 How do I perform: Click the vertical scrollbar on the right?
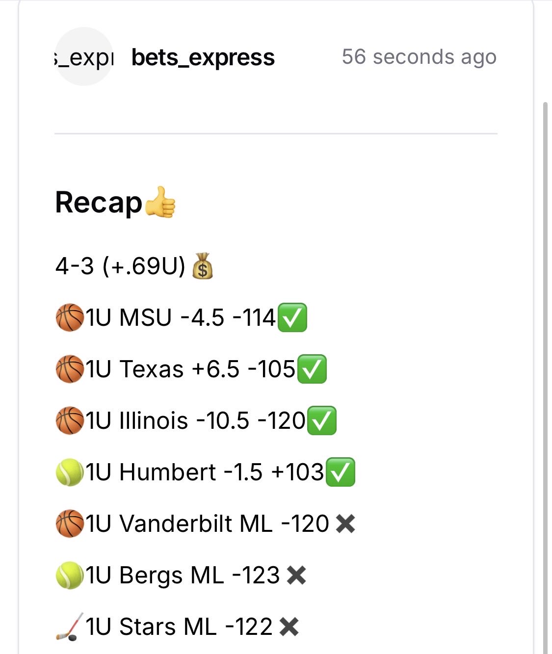[545, 343]
